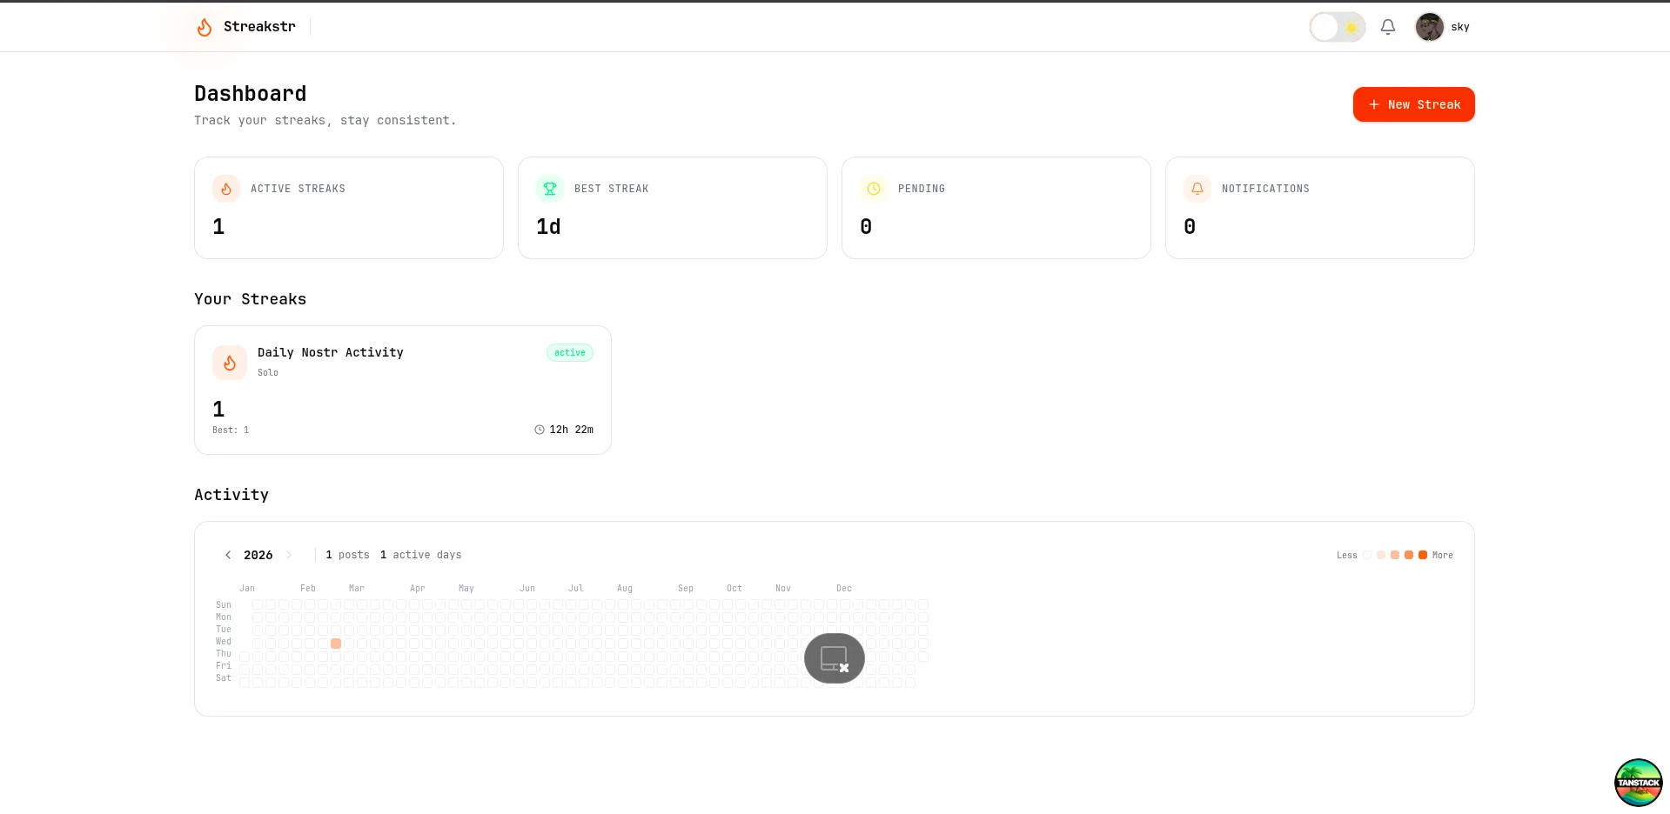The height and width of the screenshot is (814, 1670).
Task: Click the 12h 22m countdown timer
Action: 564,430
